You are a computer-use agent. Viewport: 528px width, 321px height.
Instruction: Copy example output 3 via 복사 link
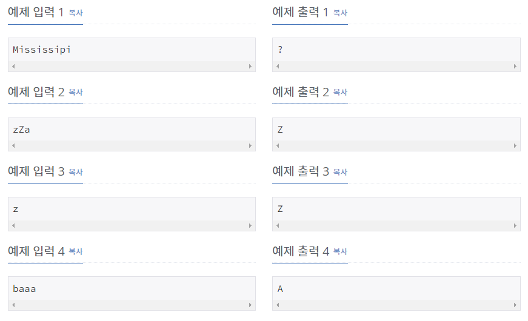(340, 172)
